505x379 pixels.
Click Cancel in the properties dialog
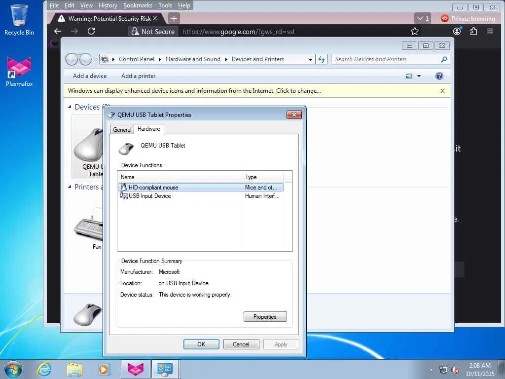pos(241,344)
